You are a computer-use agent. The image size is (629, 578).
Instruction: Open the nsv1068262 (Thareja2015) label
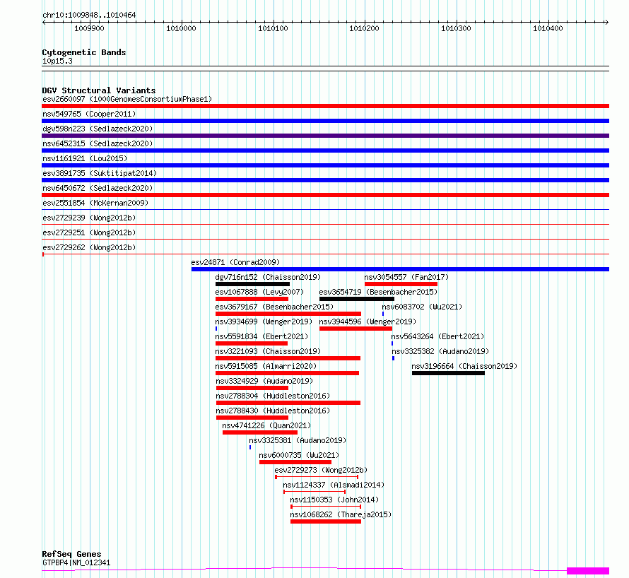point(341,514)
